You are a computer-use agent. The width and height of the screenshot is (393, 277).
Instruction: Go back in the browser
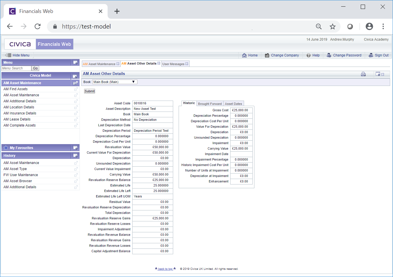[10, 27]
